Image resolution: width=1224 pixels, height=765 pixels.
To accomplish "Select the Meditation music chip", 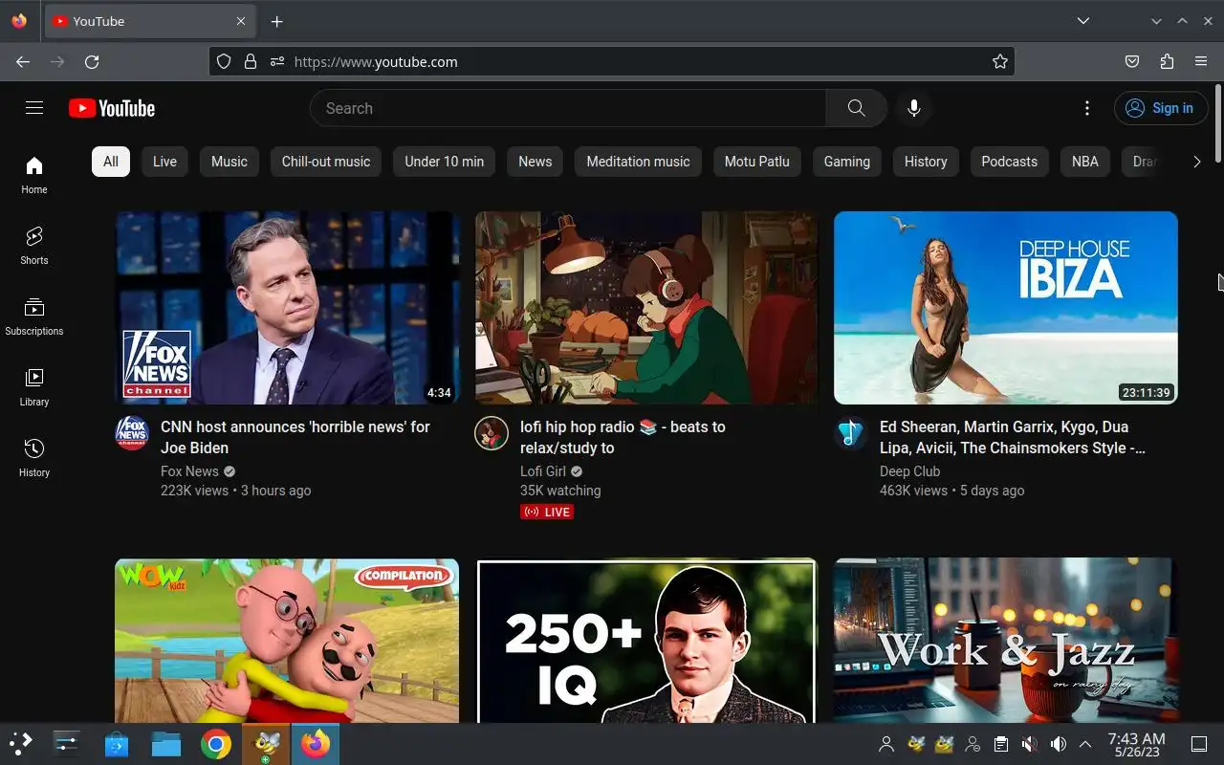I will (638, 162).
